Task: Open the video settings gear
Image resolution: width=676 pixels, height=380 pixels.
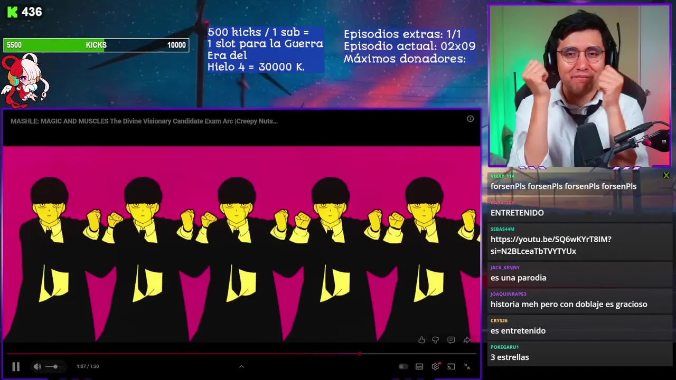Action: click(x=435, y=366)
